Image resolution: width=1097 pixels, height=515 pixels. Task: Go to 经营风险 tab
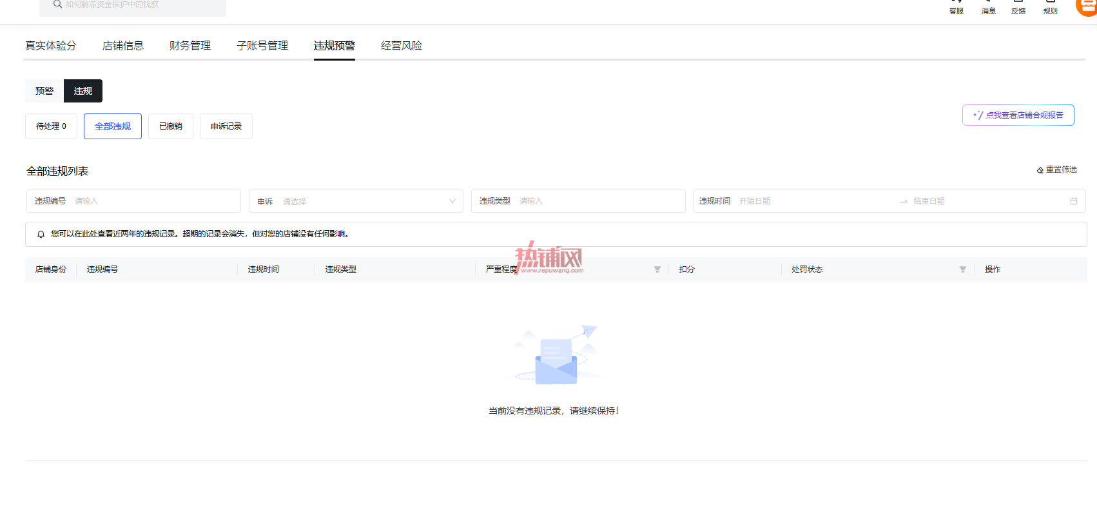[402, 46]
